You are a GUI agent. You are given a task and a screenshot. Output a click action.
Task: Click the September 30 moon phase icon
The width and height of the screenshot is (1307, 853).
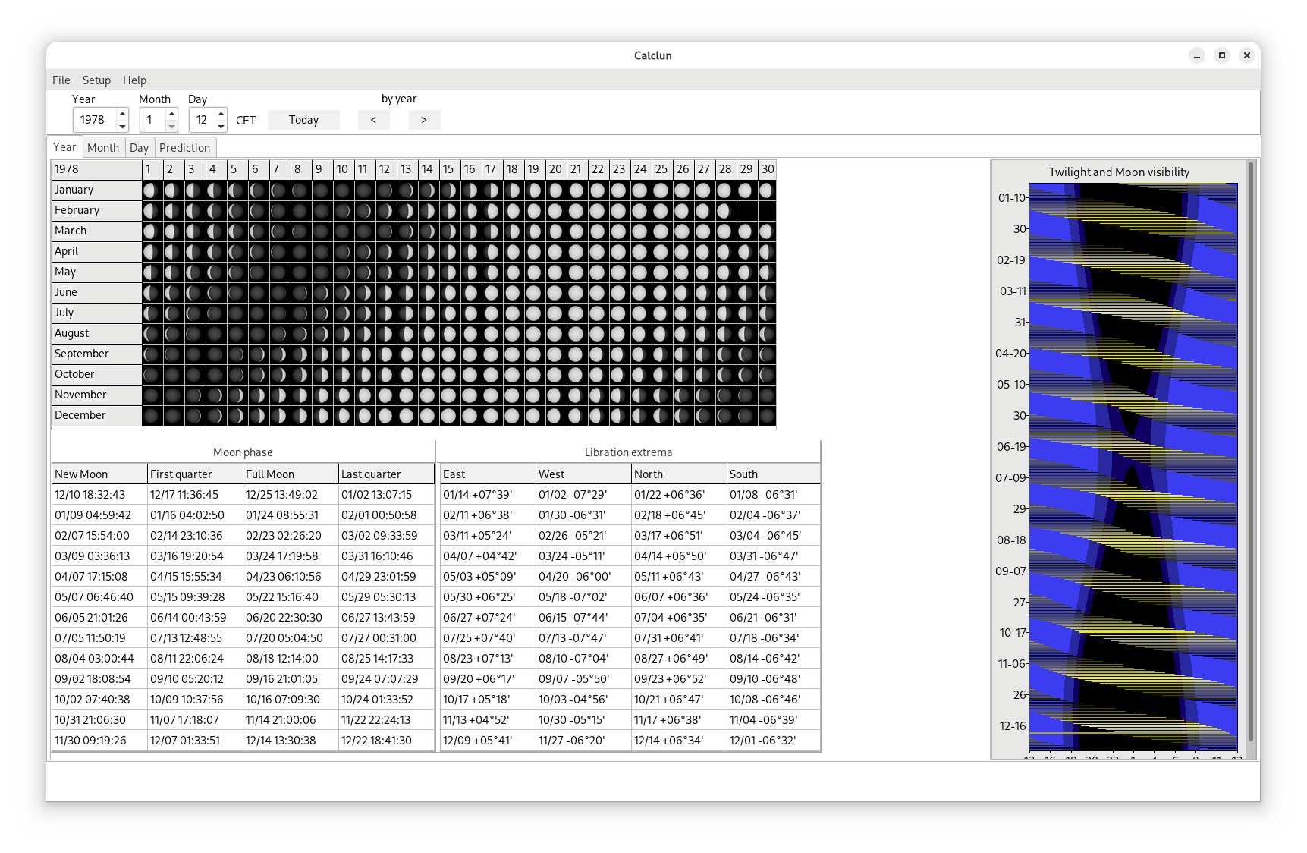pos(768,354)
